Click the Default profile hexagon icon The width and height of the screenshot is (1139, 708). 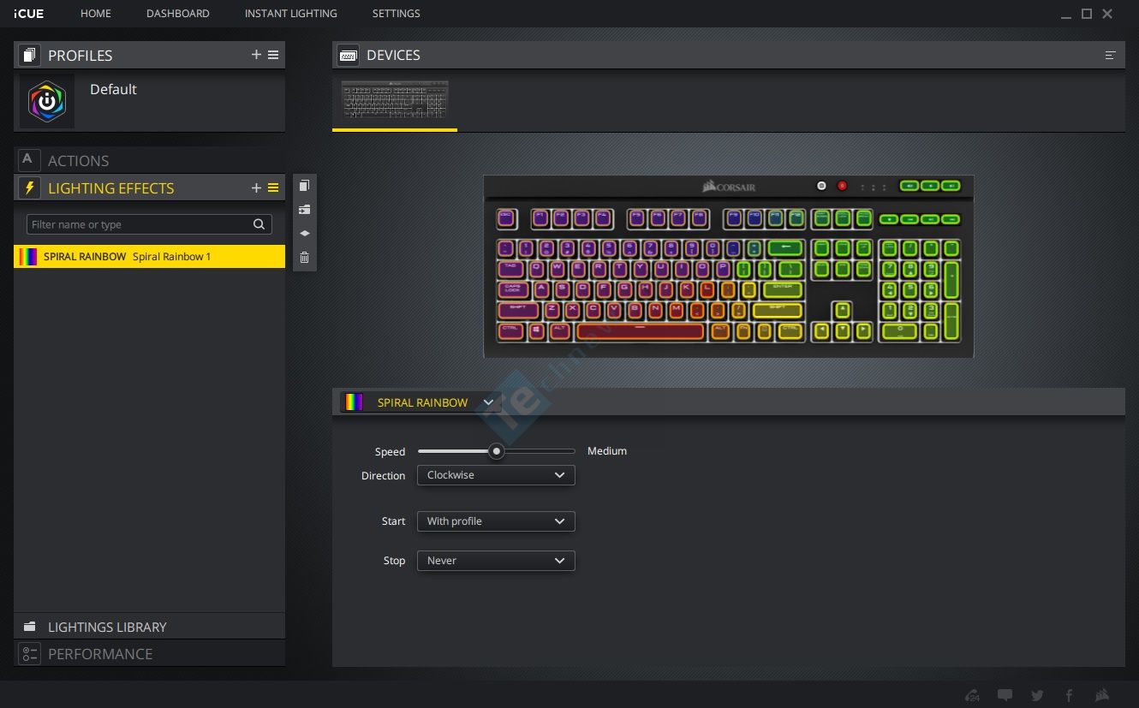click(47, 101)
